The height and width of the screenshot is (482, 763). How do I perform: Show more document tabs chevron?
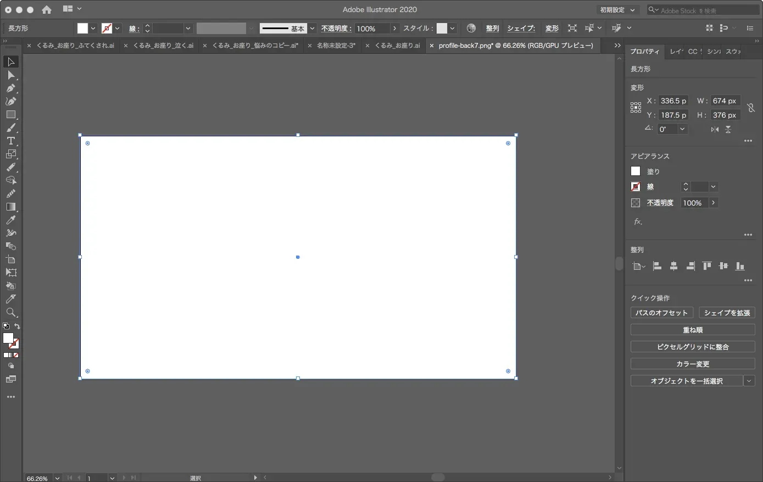(617, 46)
